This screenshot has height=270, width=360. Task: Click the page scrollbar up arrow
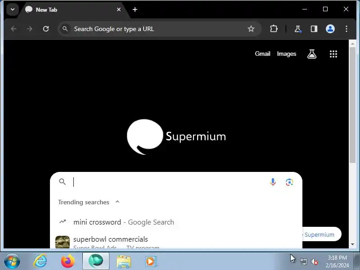352,43
